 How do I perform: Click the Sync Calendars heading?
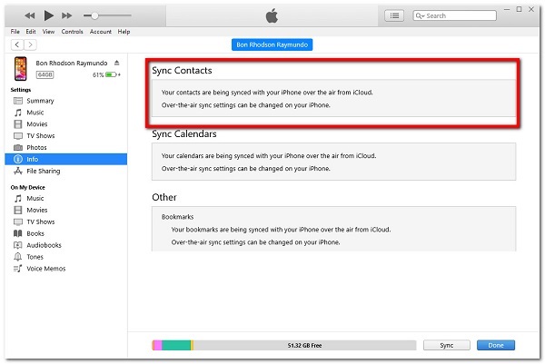coord(184,134)
